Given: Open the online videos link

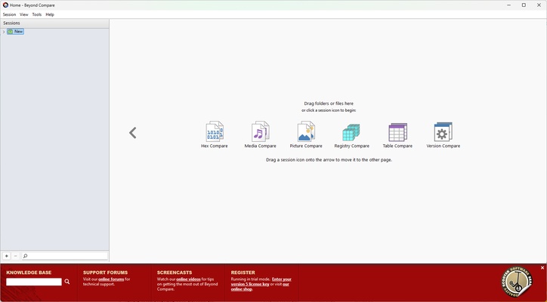Looking at the screenshot, I should coord(189,279).
